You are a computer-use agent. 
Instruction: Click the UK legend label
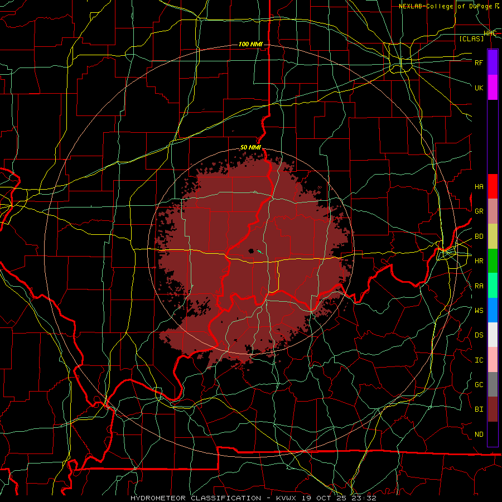pyautogui.click(x=479, y=88)
